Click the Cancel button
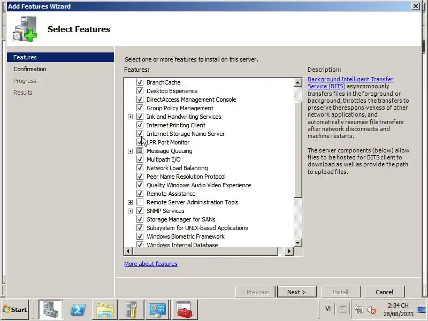Image resolution: width=428 pixels, height=321 pixels. (385, 292)
